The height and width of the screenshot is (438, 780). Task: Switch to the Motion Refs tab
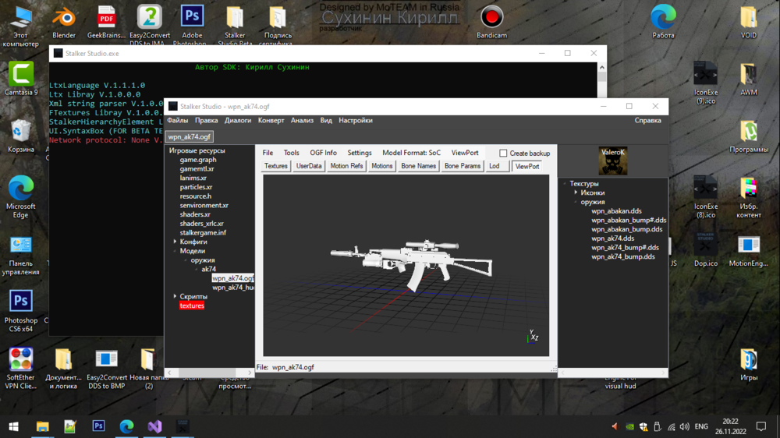click(x=346, y=166)
